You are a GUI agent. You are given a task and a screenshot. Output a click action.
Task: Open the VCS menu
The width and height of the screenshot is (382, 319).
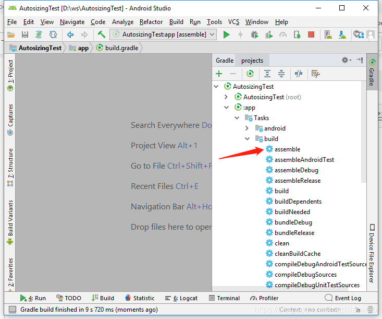[x=233, y=22]
